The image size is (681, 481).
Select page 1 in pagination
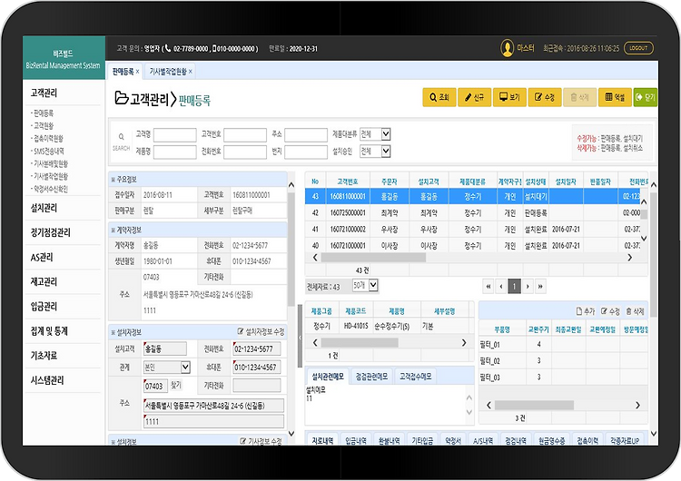tap(514, 287)
